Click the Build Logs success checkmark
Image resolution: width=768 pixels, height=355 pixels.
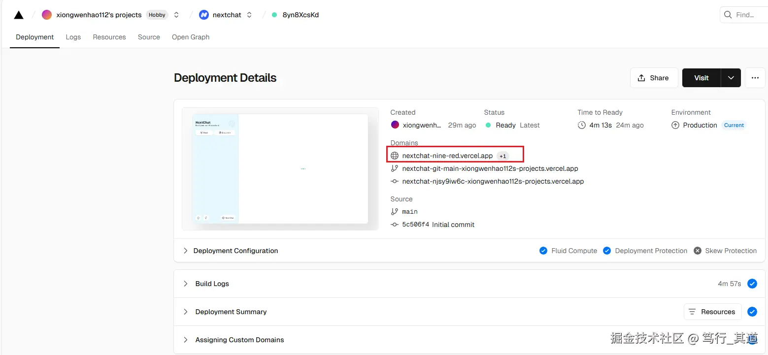pyautogui.click(x=752, y=284)
